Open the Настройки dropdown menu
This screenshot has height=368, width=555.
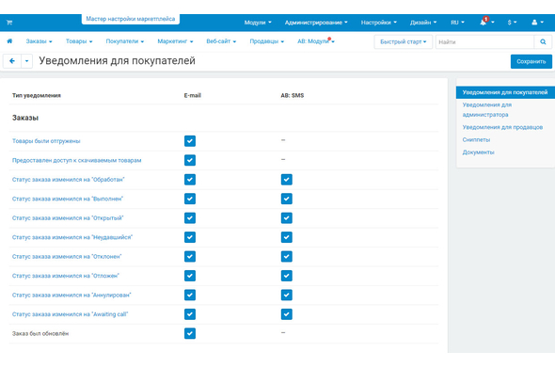tap(379, 23)
